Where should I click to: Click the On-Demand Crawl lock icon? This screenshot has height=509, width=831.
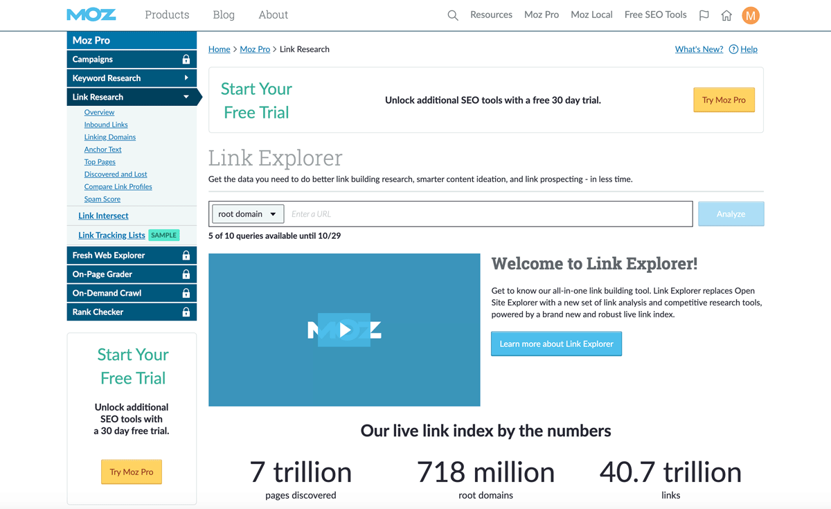[x=186, y=293]
